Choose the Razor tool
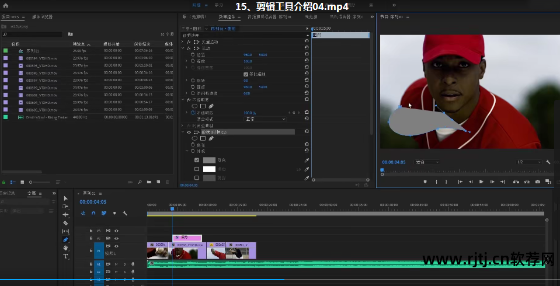The width and height of the screenshot is (560, 286). tap(65, 223)
